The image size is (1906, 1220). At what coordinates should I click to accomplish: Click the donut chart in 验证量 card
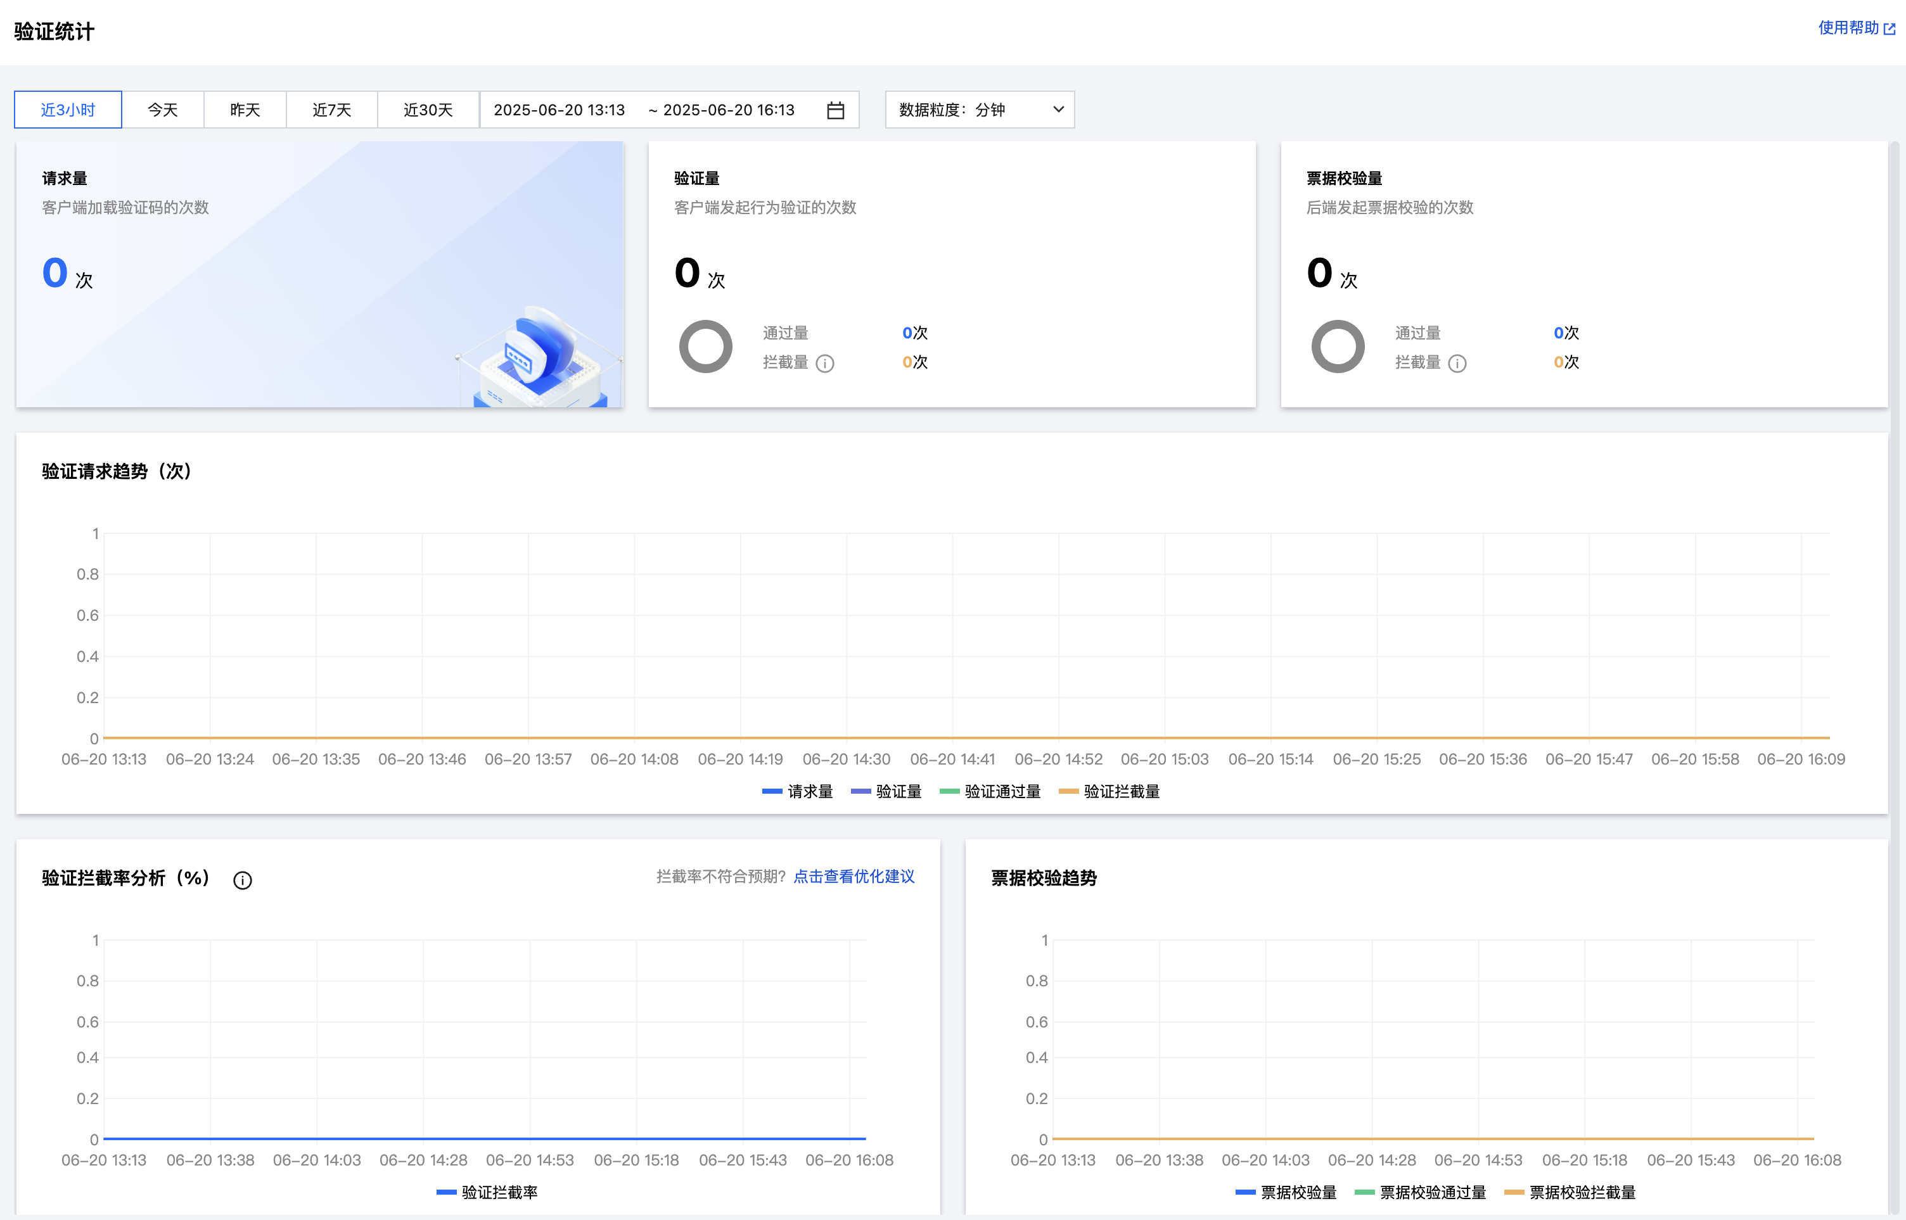[x=705, y=347]
